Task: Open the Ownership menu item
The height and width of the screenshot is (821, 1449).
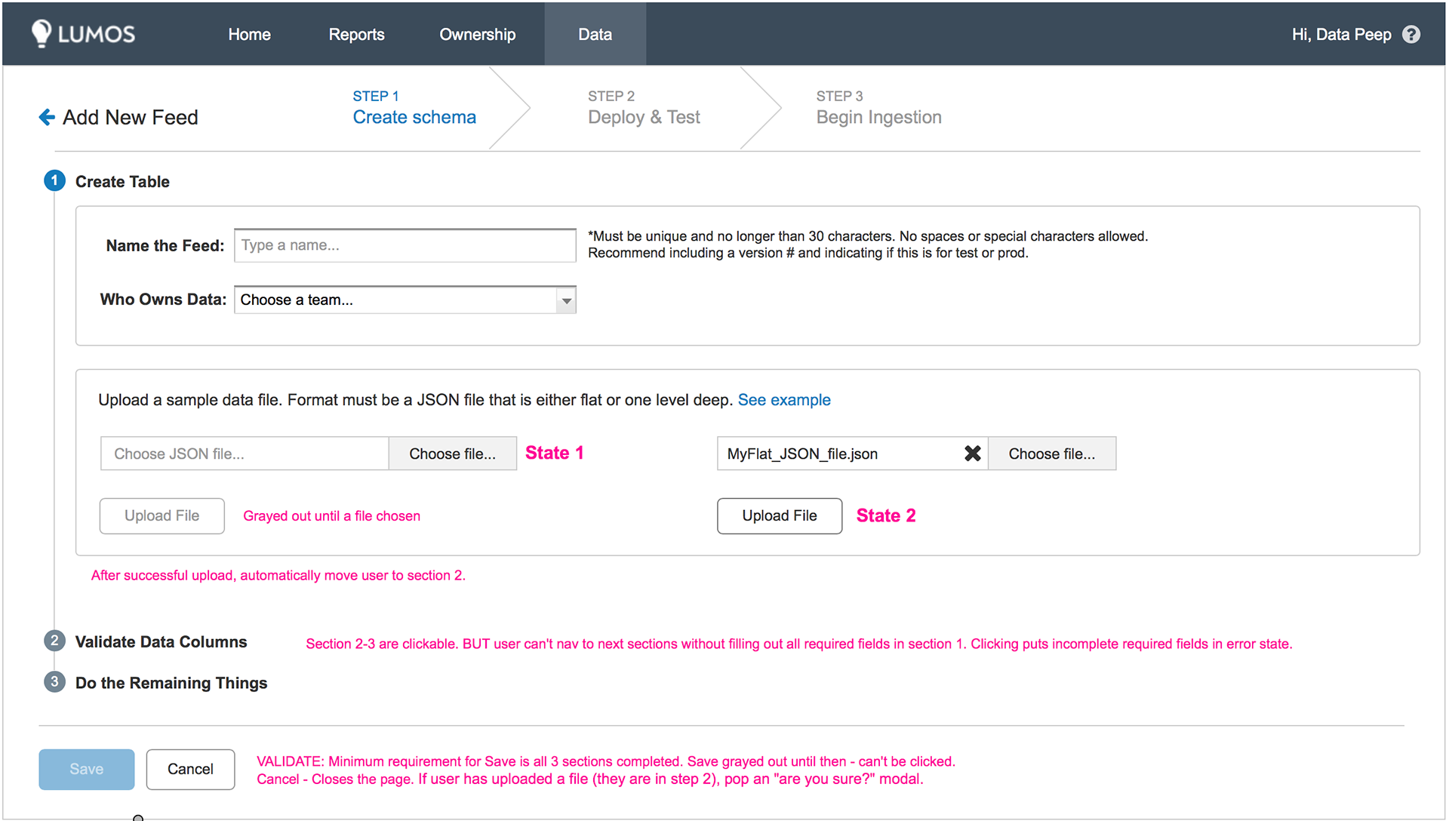Action: point(477,35)
